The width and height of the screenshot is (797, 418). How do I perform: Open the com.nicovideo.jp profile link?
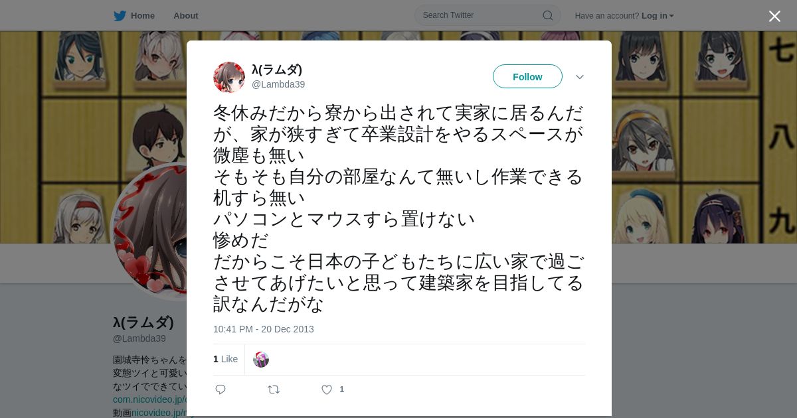tap(149, 399)
